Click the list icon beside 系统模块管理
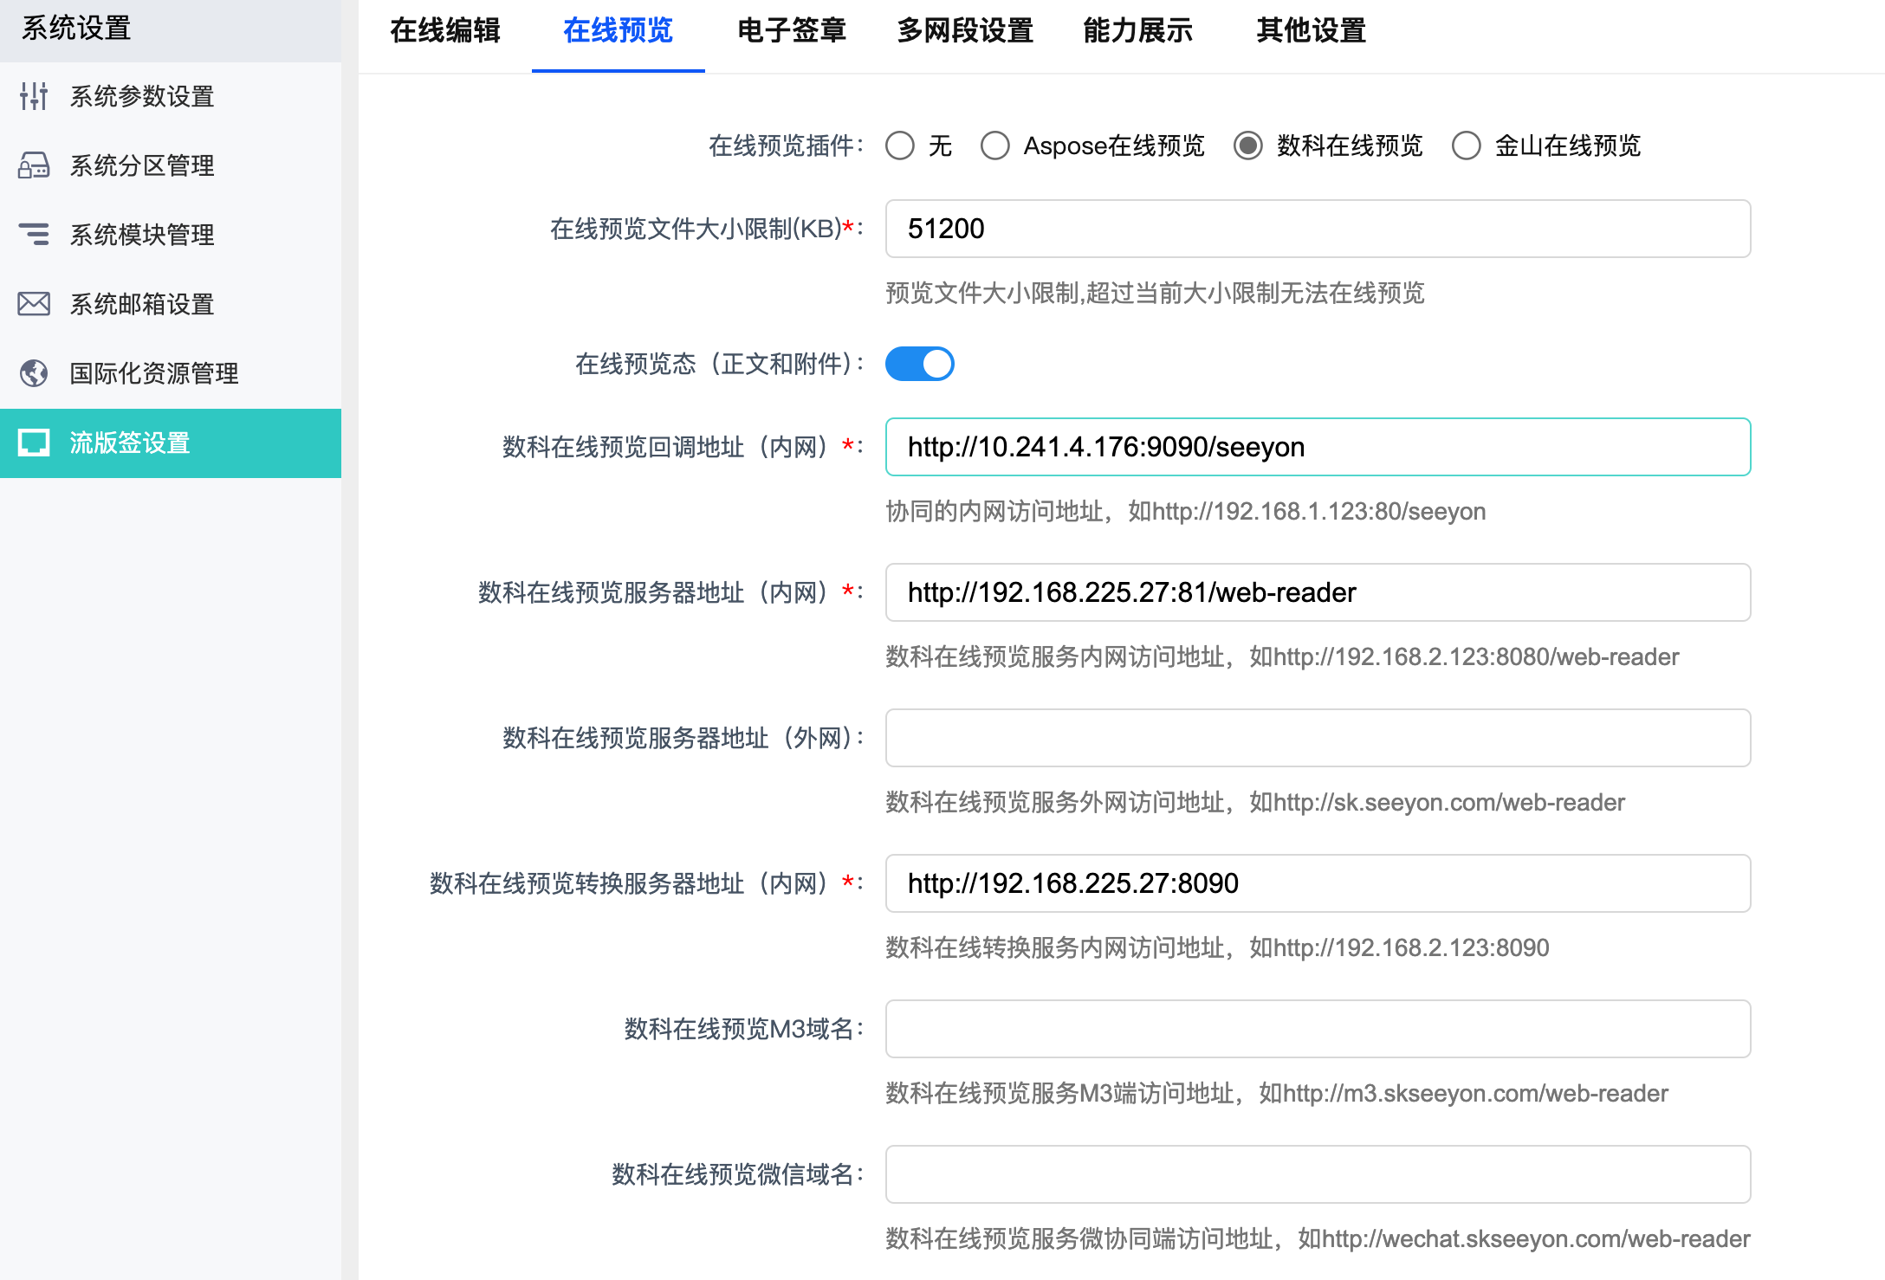 34,235
